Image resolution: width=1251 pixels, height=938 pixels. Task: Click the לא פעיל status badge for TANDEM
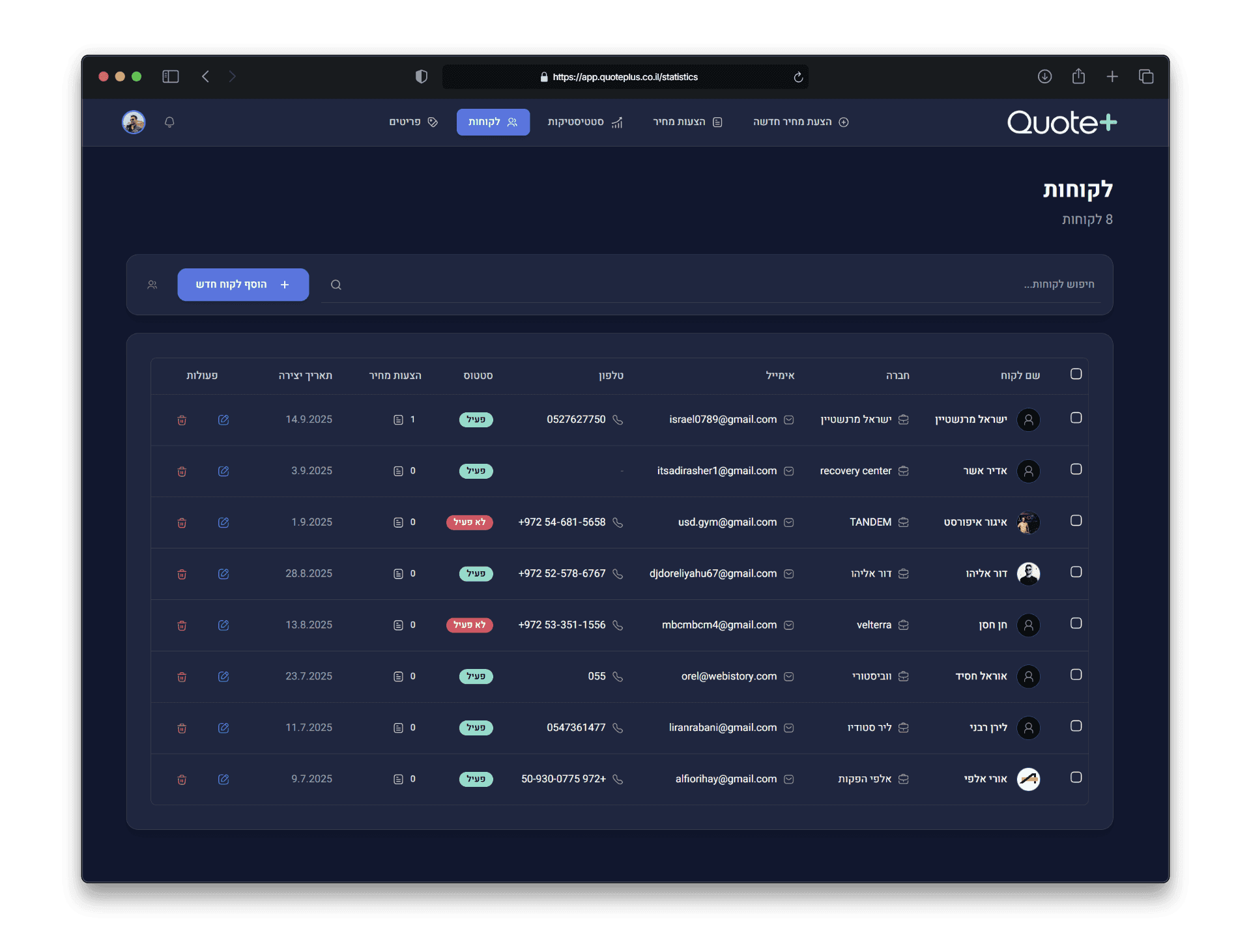(x=469, y=522)
